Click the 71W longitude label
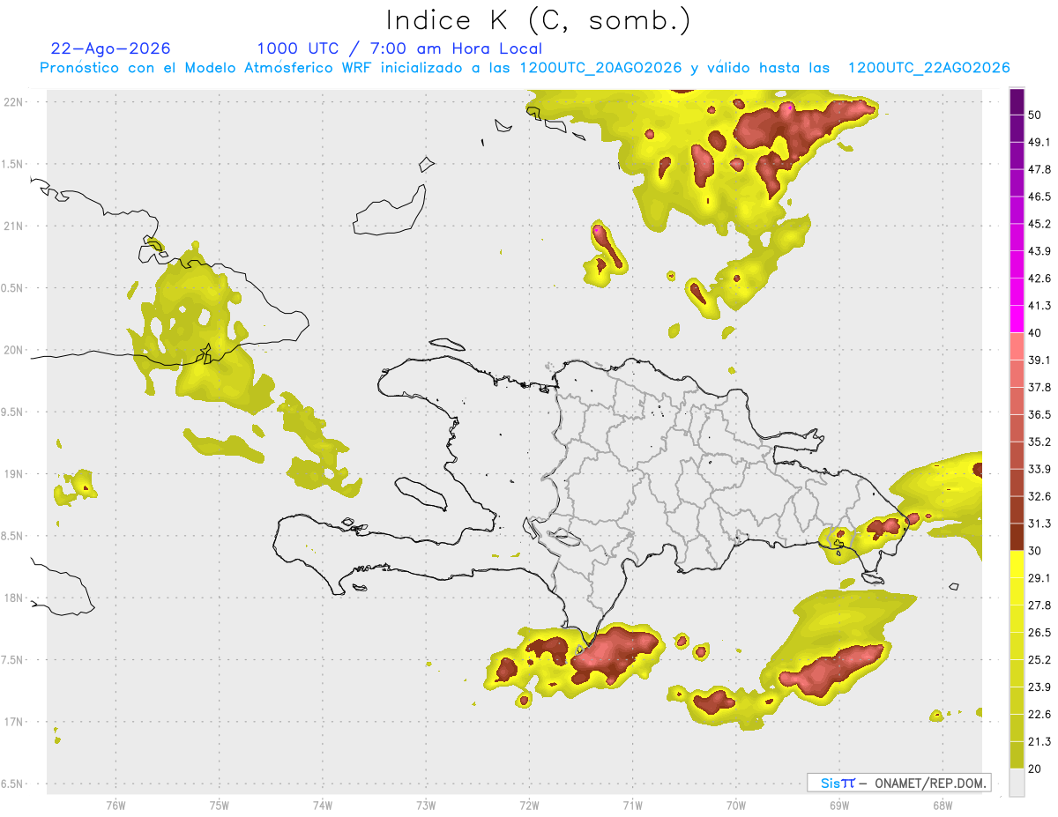The width and height of the screenshot is (1058, 817). tap(632, 805)
